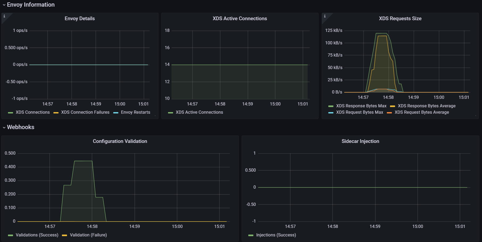Open the XDS Requests Size panel title menu
Image resolution: width=482 pixels, height=242 pixels.
[400, 19]
